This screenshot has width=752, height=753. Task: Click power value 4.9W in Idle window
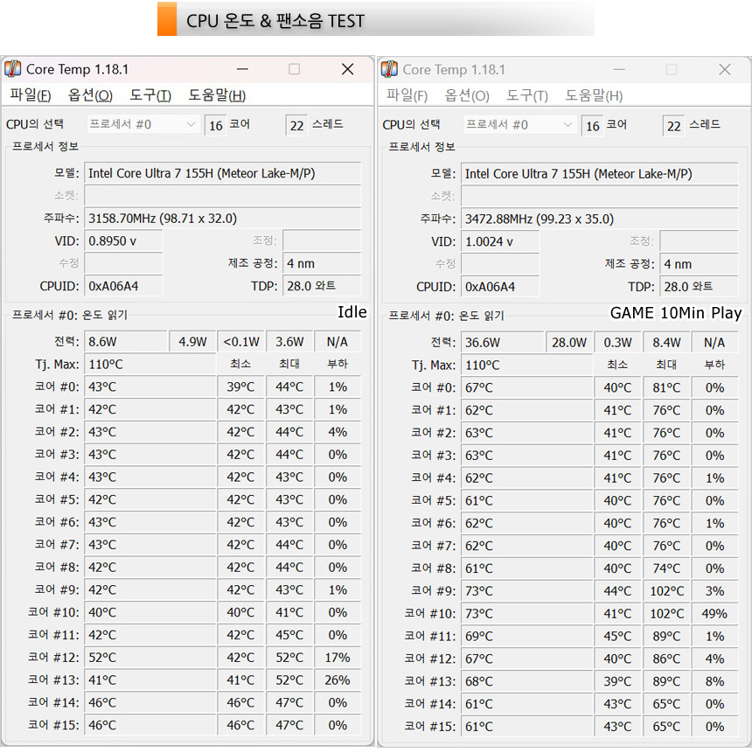coord(192,341)
